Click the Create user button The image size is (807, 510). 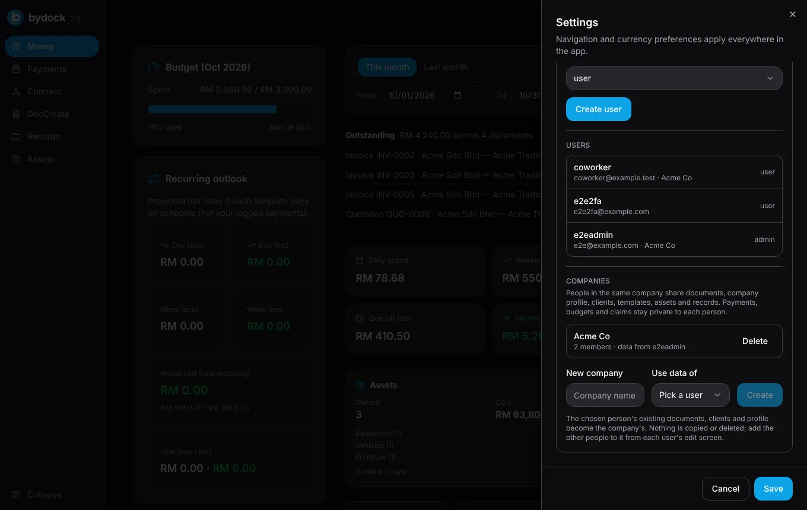599,109
